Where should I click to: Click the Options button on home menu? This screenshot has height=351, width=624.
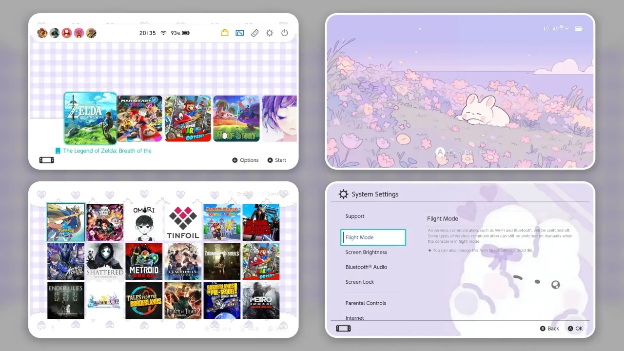pyautogui.click(x=245, y=160)
